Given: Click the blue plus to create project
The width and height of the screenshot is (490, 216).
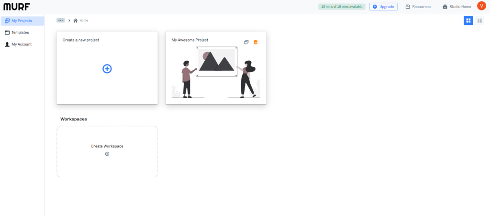Looking at the screenshot, I should [x=107, y=69].
